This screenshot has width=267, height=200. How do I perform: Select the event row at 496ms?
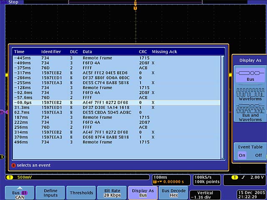point(117,142)
